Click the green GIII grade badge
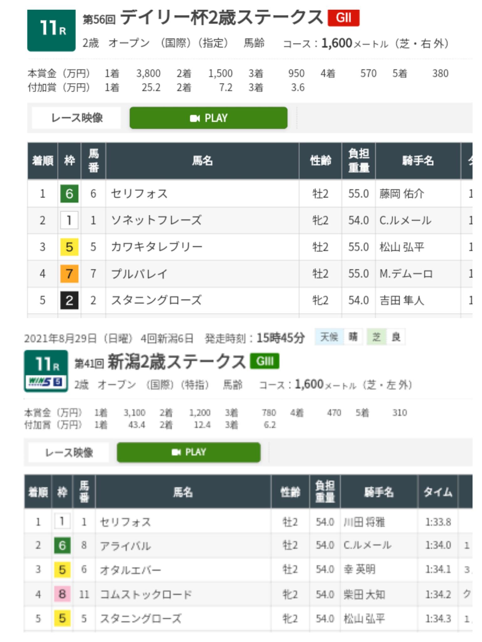The height and width of the screenshot is (642, 482). 264,361
